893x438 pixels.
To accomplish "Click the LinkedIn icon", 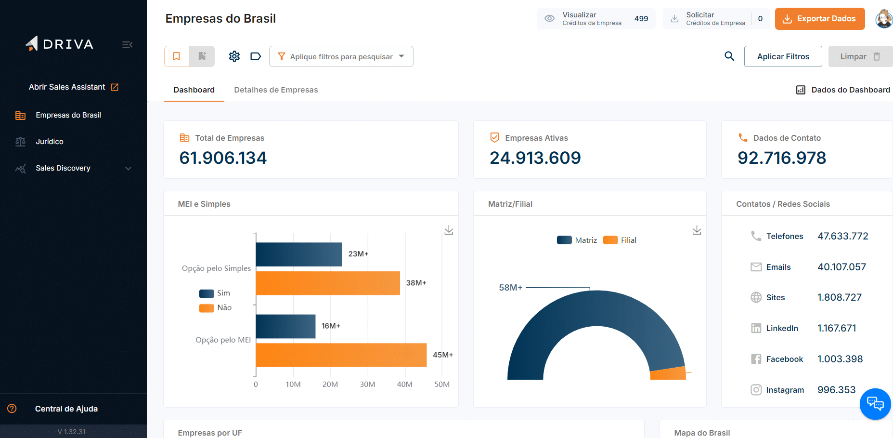I will pyautogui.click(x=756, y=328).
